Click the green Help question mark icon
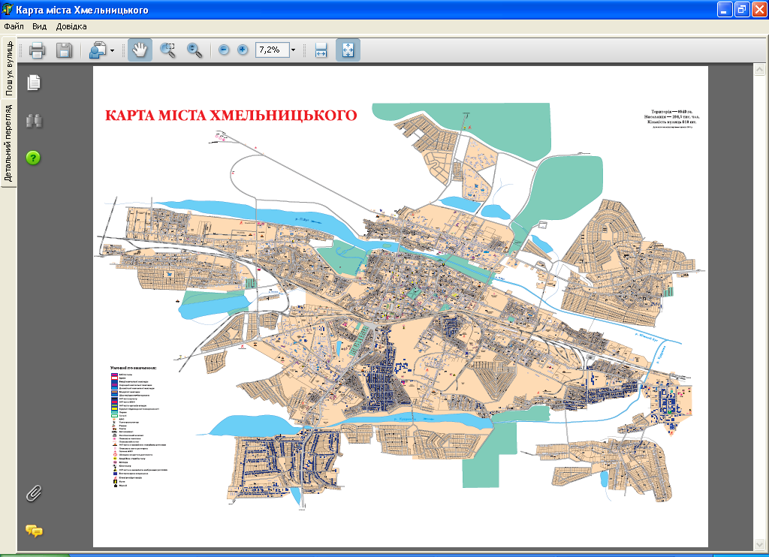The height and width of the screenshot is (557, 769). (x=34, y=158)
